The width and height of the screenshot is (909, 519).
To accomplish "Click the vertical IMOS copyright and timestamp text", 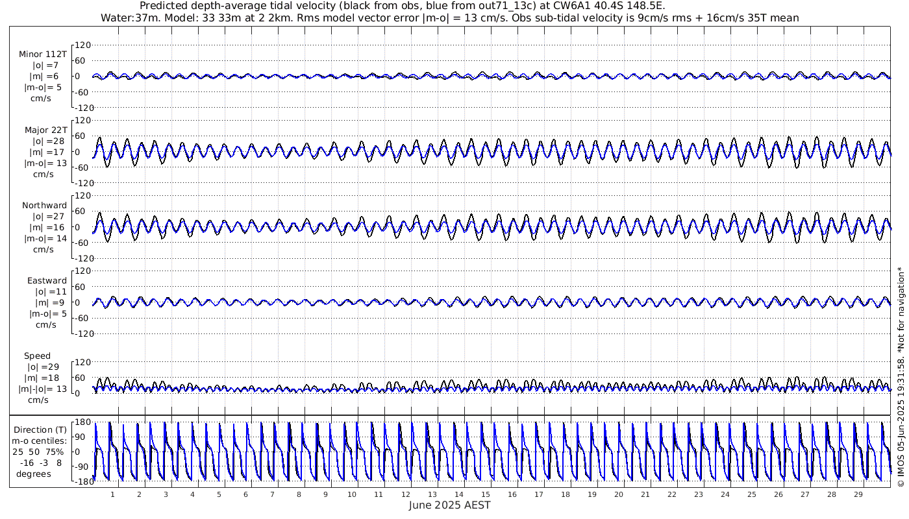I will tap(900, 378).
